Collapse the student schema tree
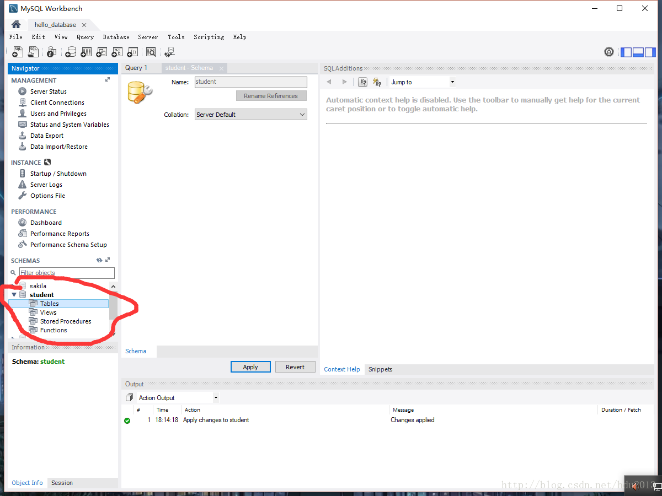662x496 pixels. coord(14,295)
